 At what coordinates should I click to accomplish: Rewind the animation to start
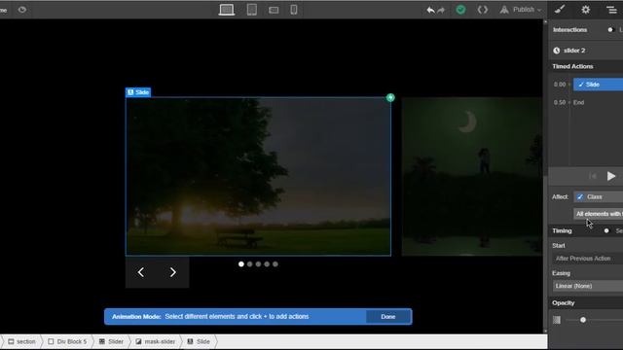point(593,176)
